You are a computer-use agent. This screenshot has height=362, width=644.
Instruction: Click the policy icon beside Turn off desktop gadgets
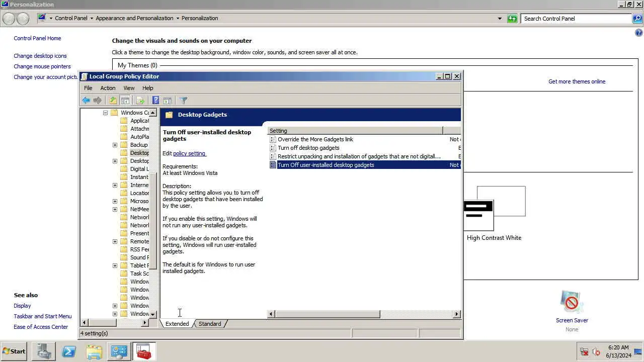click(x=273, y=148)
